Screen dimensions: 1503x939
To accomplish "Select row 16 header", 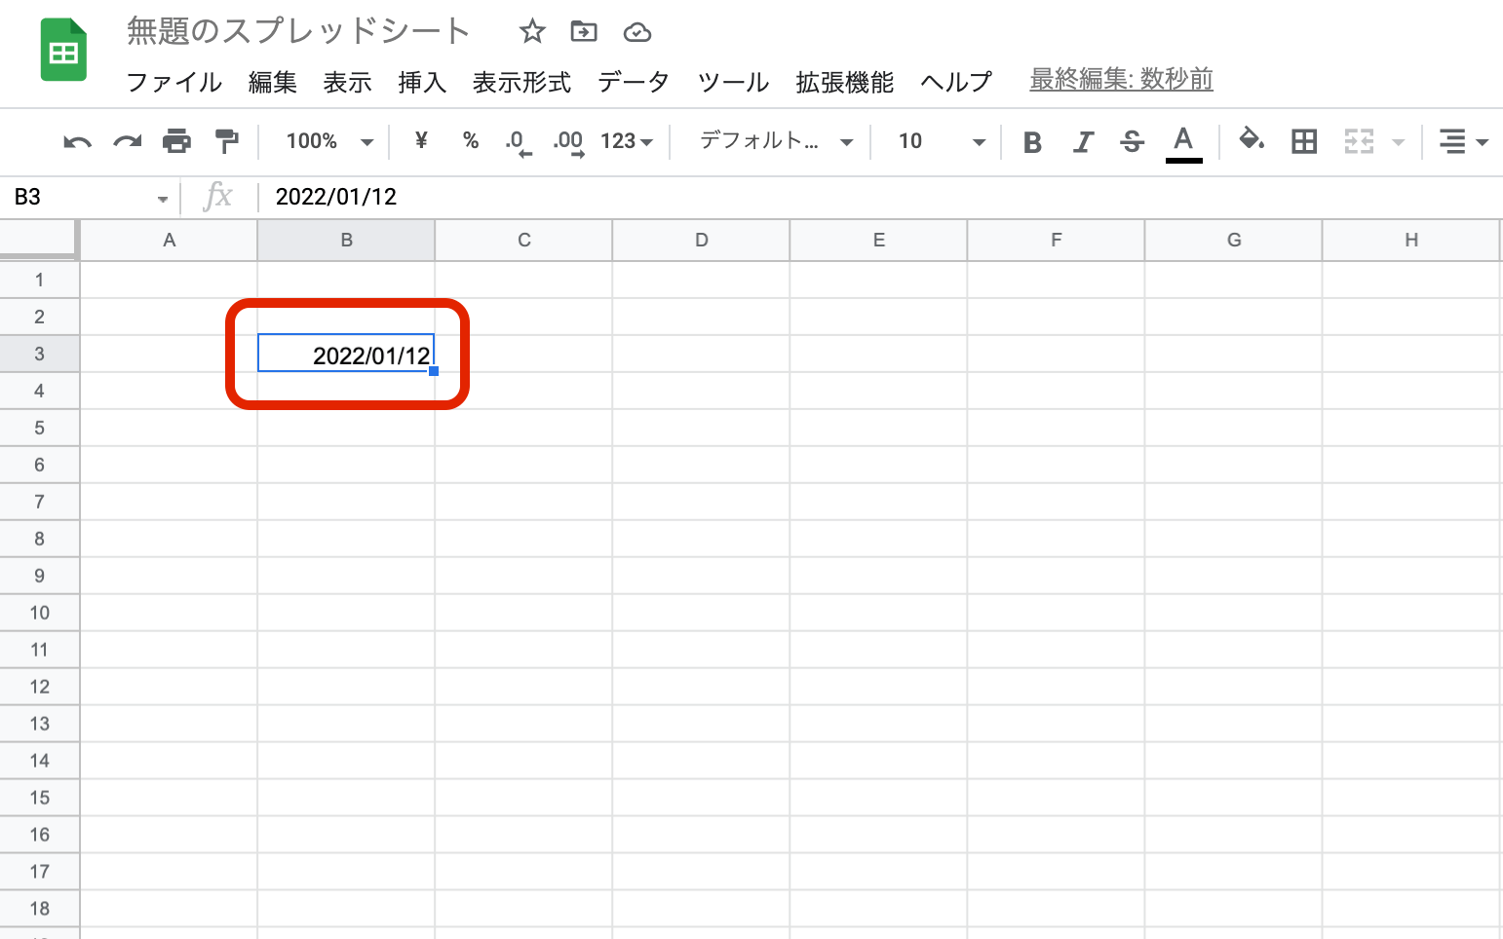I will point(39,835).
